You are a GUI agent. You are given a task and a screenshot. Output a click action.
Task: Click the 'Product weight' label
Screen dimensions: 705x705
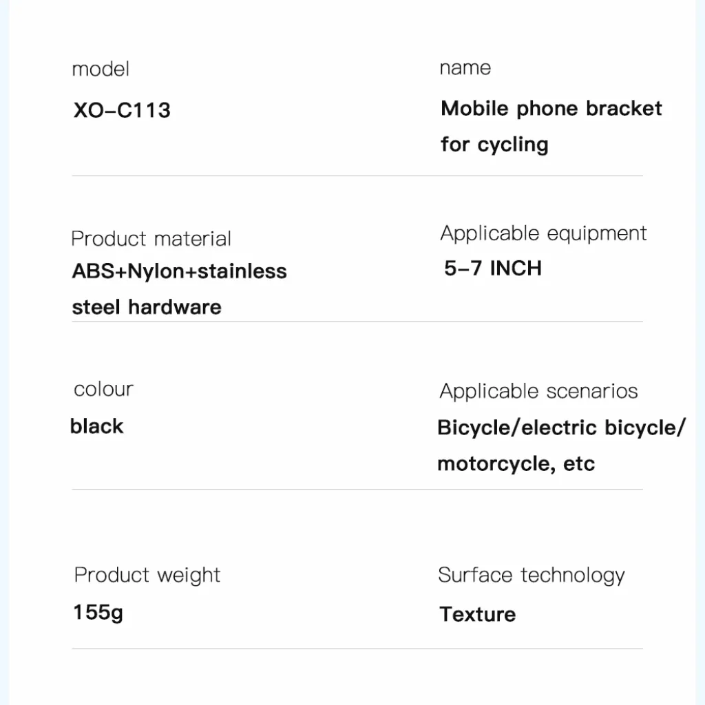pos(147,576)
